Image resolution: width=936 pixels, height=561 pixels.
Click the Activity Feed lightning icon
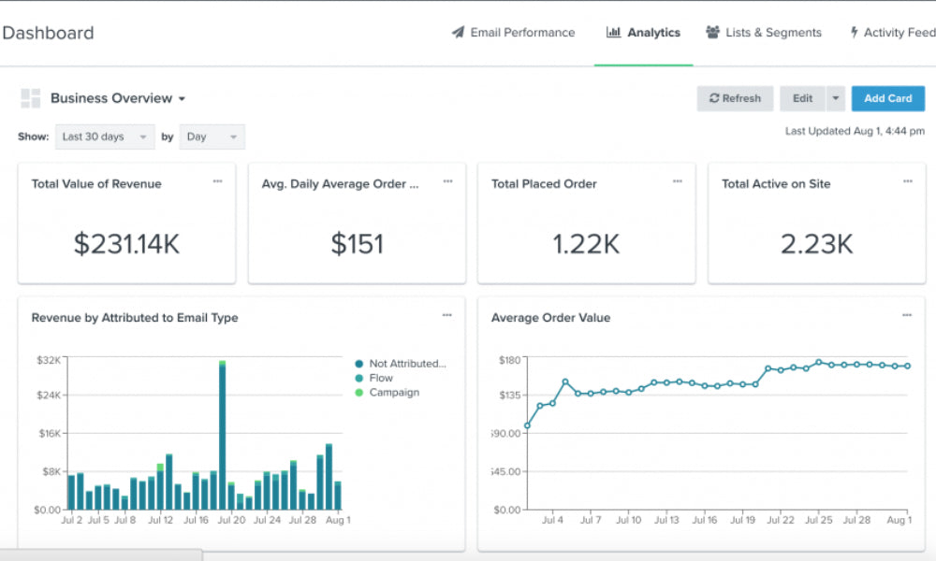pos(855,32)
